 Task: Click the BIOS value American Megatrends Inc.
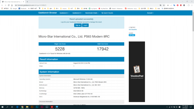point(86,97)
